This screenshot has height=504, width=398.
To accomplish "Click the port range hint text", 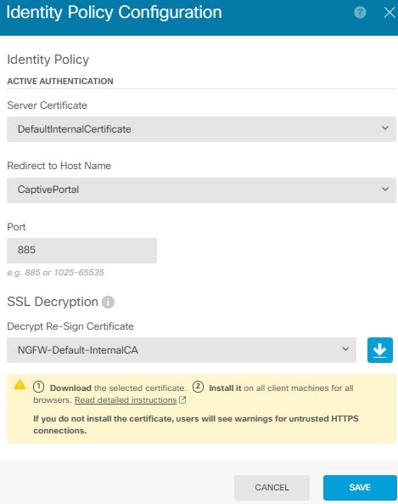I will pos(55,273).
